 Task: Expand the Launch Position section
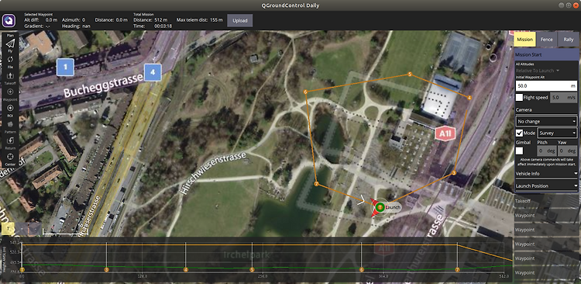pos(547,185)
